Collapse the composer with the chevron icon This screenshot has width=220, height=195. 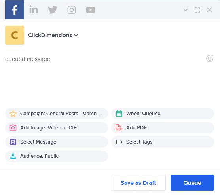[186, 10]
